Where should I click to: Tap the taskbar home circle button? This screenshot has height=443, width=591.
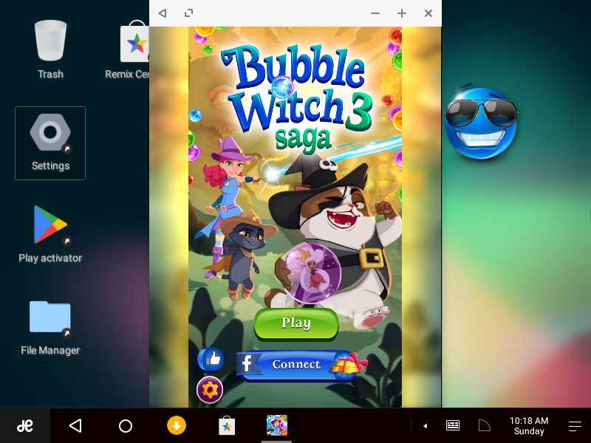point(126,426)
